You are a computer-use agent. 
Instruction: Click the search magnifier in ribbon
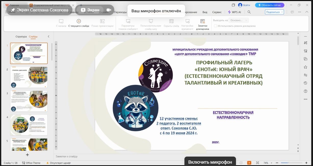249,12
